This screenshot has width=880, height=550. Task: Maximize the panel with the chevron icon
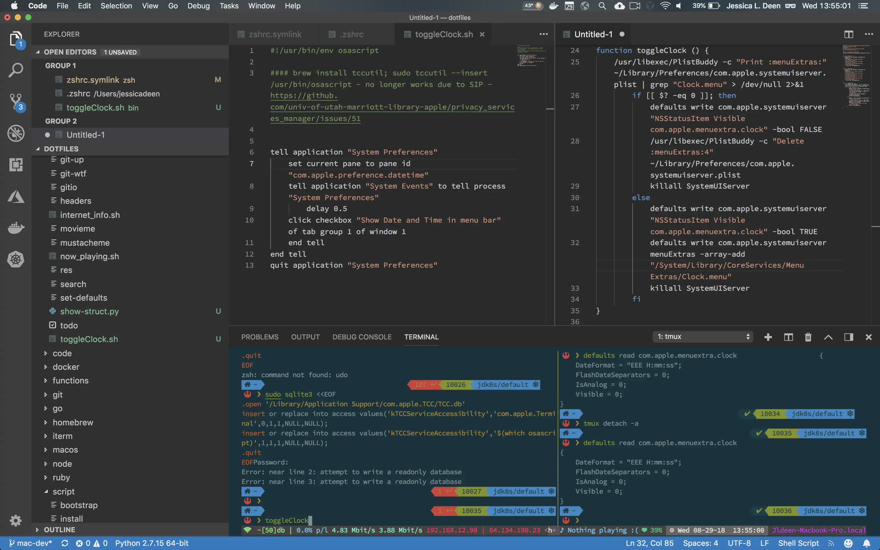(x=829, y=337)
